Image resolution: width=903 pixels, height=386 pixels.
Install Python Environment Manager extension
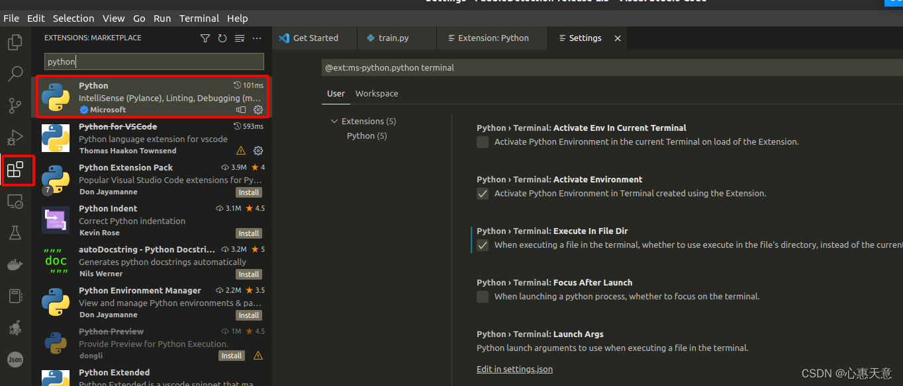[x=249, y=315]
